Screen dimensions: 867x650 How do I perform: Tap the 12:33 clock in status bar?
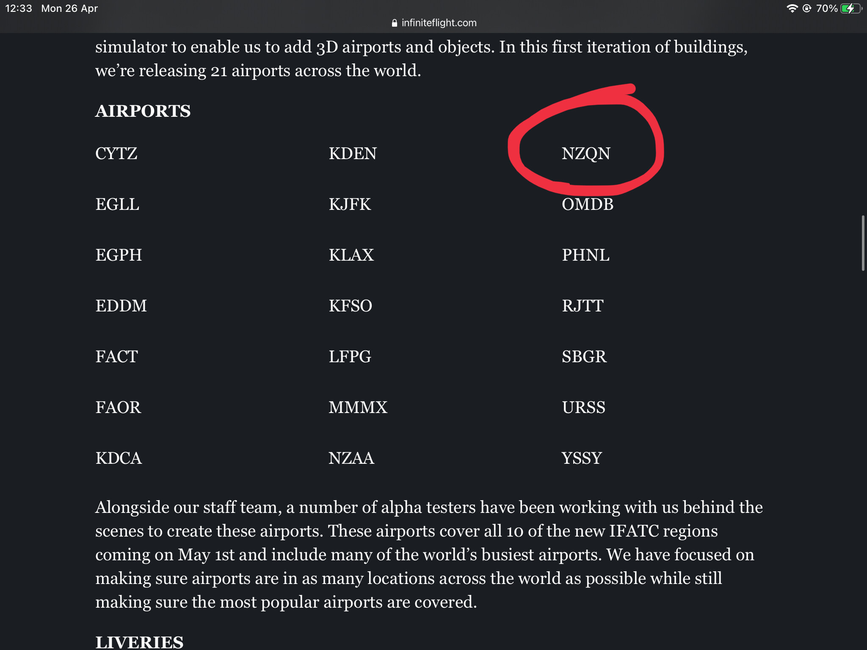click(x=19, y=8)
